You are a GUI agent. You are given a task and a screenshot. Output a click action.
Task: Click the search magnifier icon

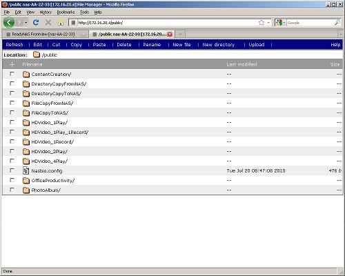337,23
